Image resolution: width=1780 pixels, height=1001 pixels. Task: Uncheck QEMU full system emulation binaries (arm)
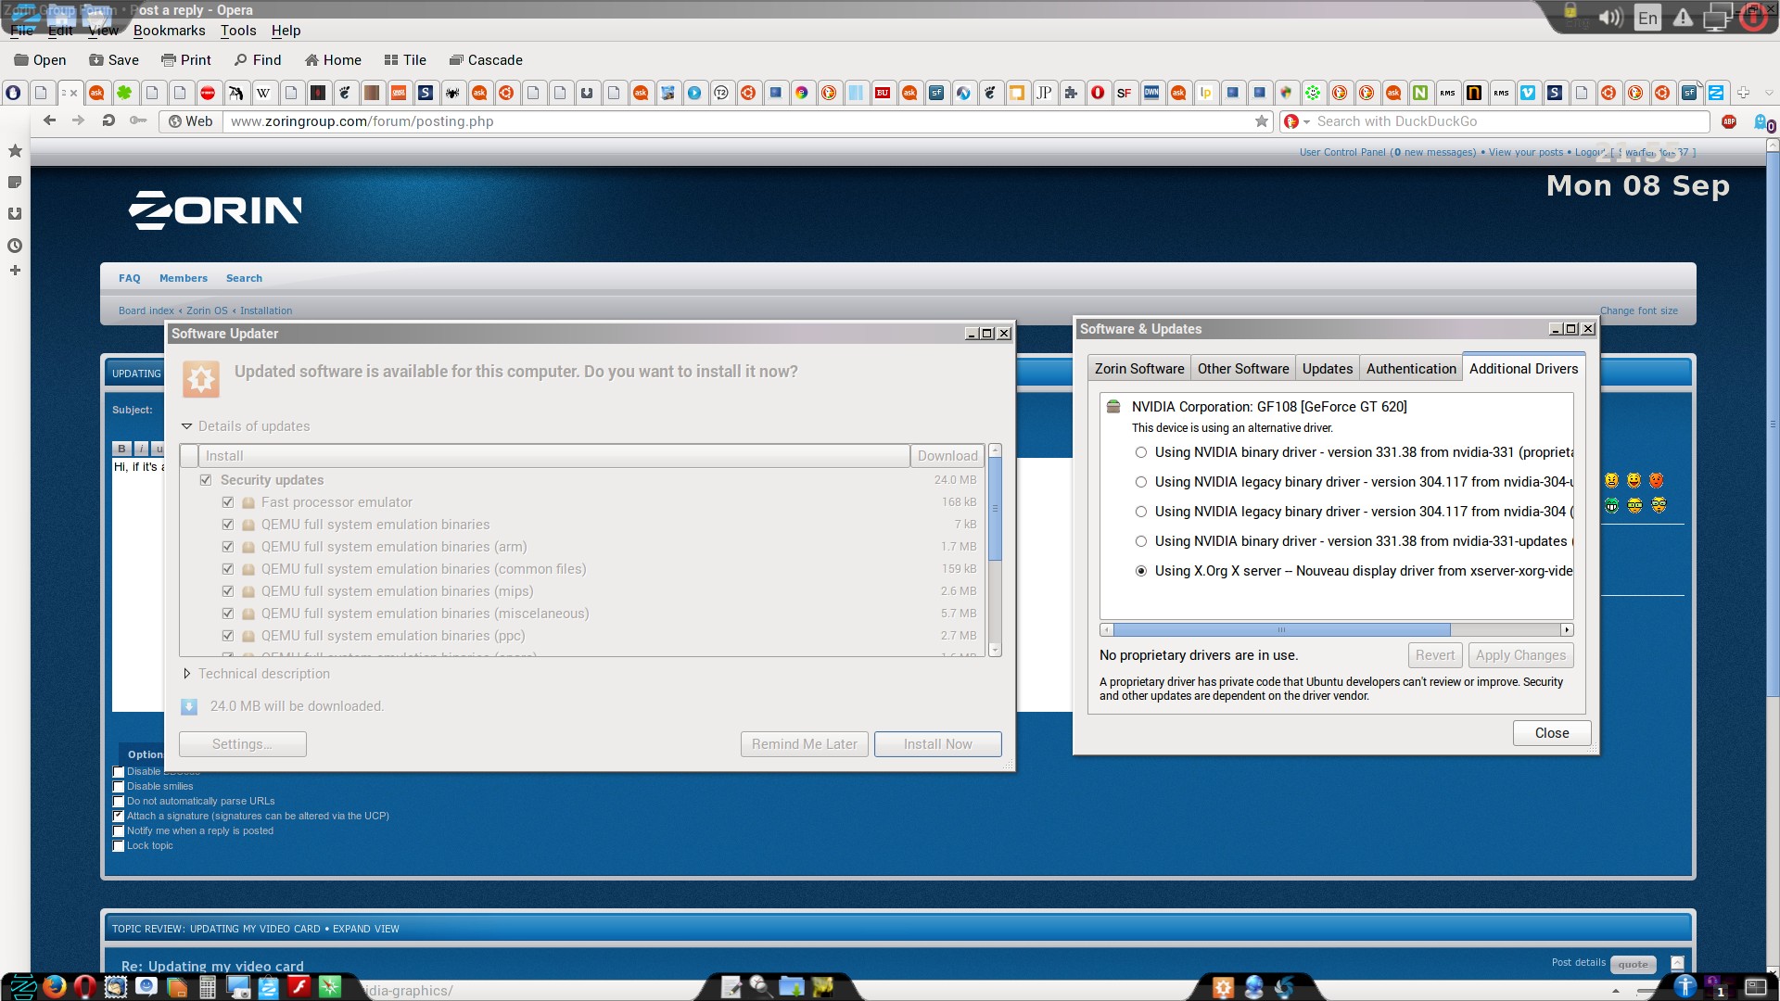(x=228, y=547)
